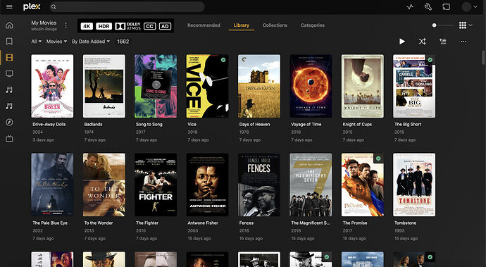The width and height of the screenshot is (486, 267).
Task: Go to Home in sidebar
Action: pyautogui.click(x=9, y=25)
